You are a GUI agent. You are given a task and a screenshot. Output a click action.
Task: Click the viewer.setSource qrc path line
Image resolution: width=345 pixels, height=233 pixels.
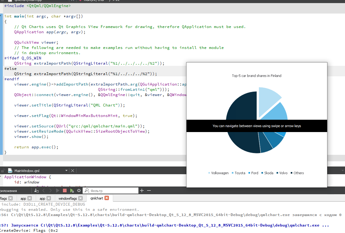tap(80, 126)
